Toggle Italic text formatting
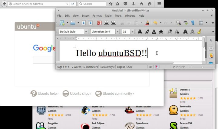Image resolution: width=218 pixels, height=129 pixels. (x=147, y=31)
